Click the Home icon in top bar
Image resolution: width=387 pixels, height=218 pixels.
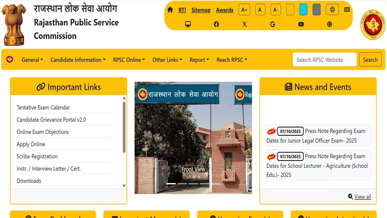(170, 10)
